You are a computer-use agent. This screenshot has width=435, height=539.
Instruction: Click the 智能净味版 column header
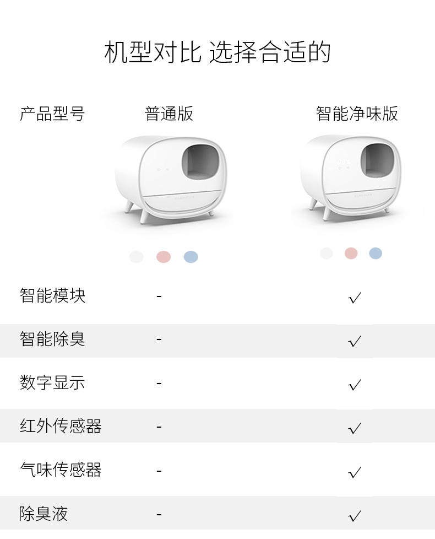(x=357, y=114)
